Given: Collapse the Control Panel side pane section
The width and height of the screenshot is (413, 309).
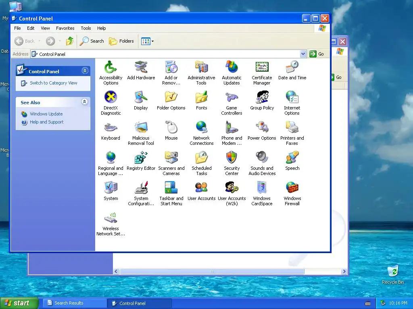Looking at the screenshot, I should tap(85, 71).
